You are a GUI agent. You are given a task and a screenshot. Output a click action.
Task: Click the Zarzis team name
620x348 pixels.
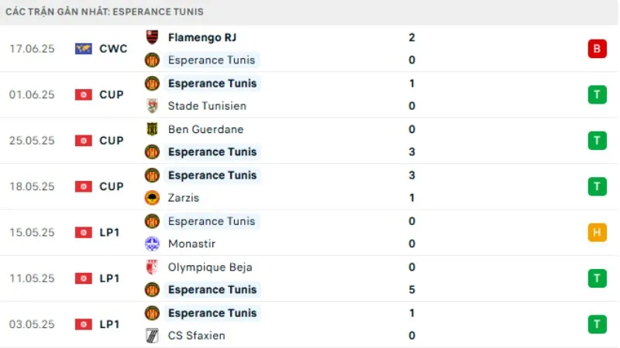pyautogui.click(x=184, y=198)
